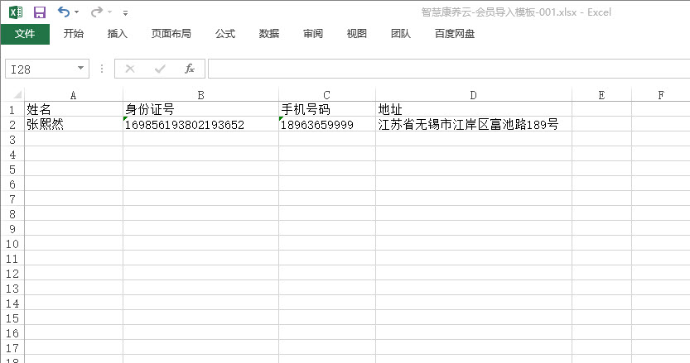
Task: Select the phone number cell 18963659999
Action: point(326,125)
